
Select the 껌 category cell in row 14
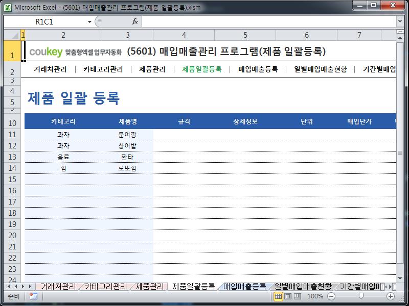coord(63,168)
